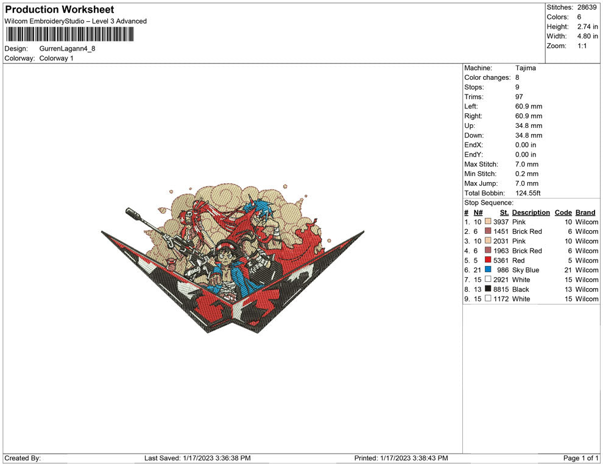Click the 'N#' column header
This screenshot has width=603, height=464.
coord(478,212)
